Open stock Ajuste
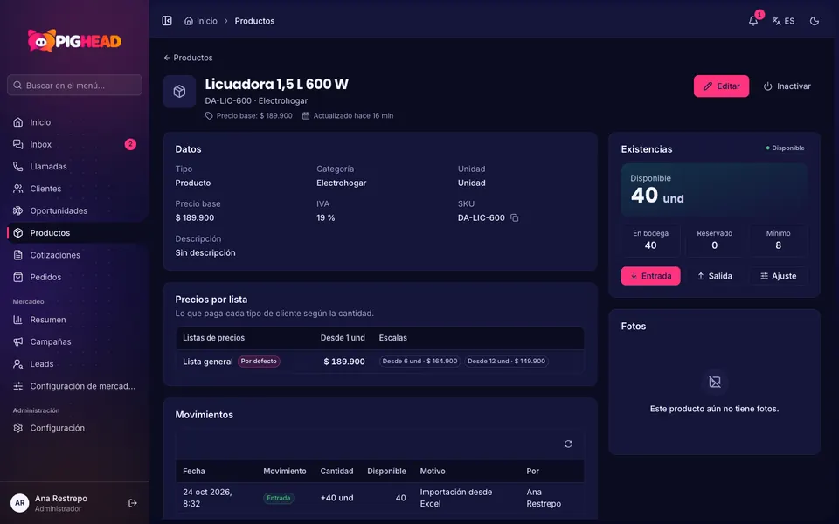Image resolution: width=839 pixels, height=524 pixels. (779, 276)
